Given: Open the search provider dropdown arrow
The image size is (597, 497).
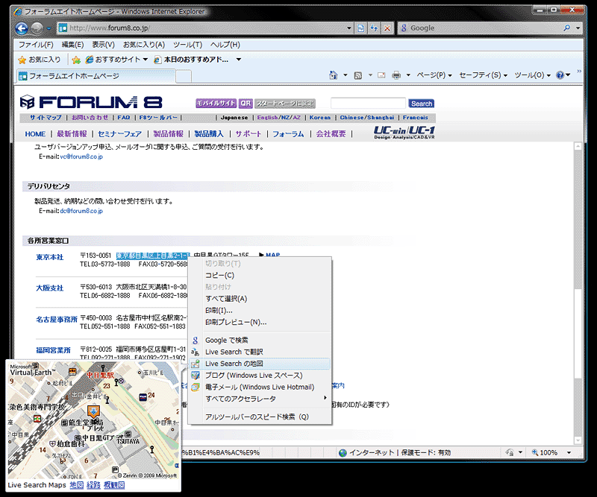Looking at the screenshot, I should coord(578,28).
